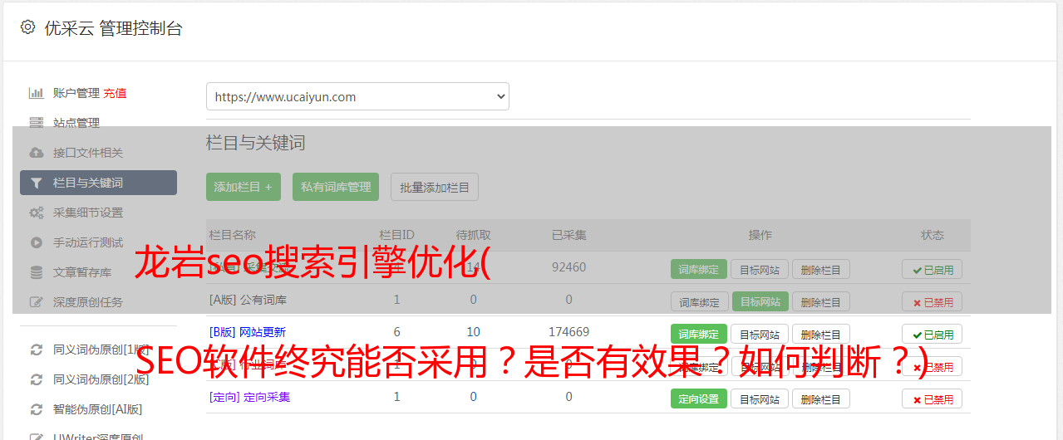Open the [B版] 网站更新 column link
Viewport: 1063px width, 440px height.
[x=248, y=332]
